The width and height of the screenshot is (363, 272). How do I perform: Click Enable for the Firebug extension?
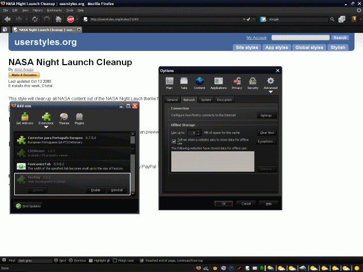point(96,190)
